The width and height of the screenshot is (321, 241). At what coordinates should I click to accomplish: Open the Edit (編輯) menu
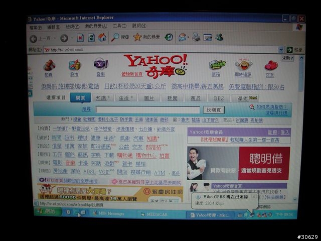click(x=54, y=27)
